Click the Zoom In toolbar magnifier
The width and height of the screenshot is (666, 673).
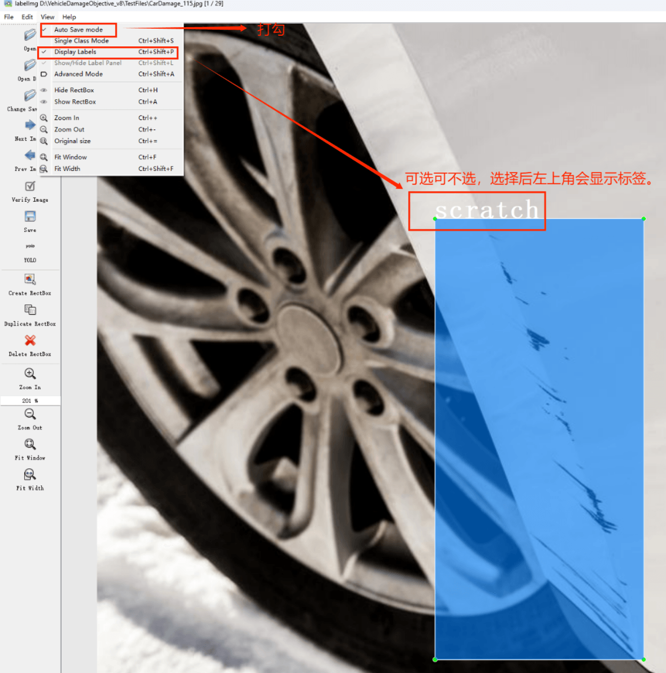[30, 374]
